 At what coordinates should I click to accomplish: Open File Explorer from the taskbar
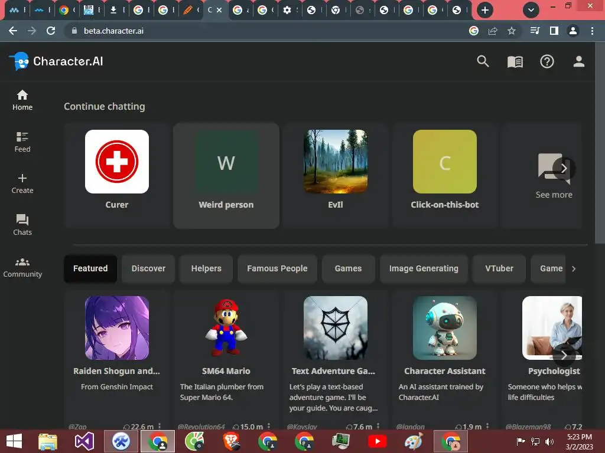click(48, 441)
